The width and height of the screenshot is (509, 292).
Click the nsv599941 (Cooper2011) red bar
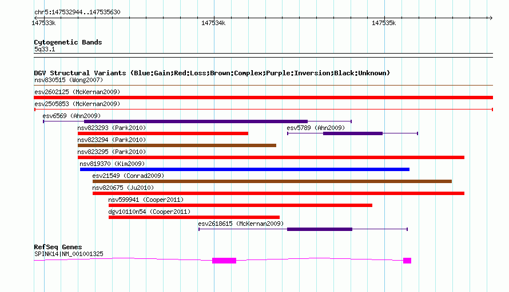click(x=241, y=205)
